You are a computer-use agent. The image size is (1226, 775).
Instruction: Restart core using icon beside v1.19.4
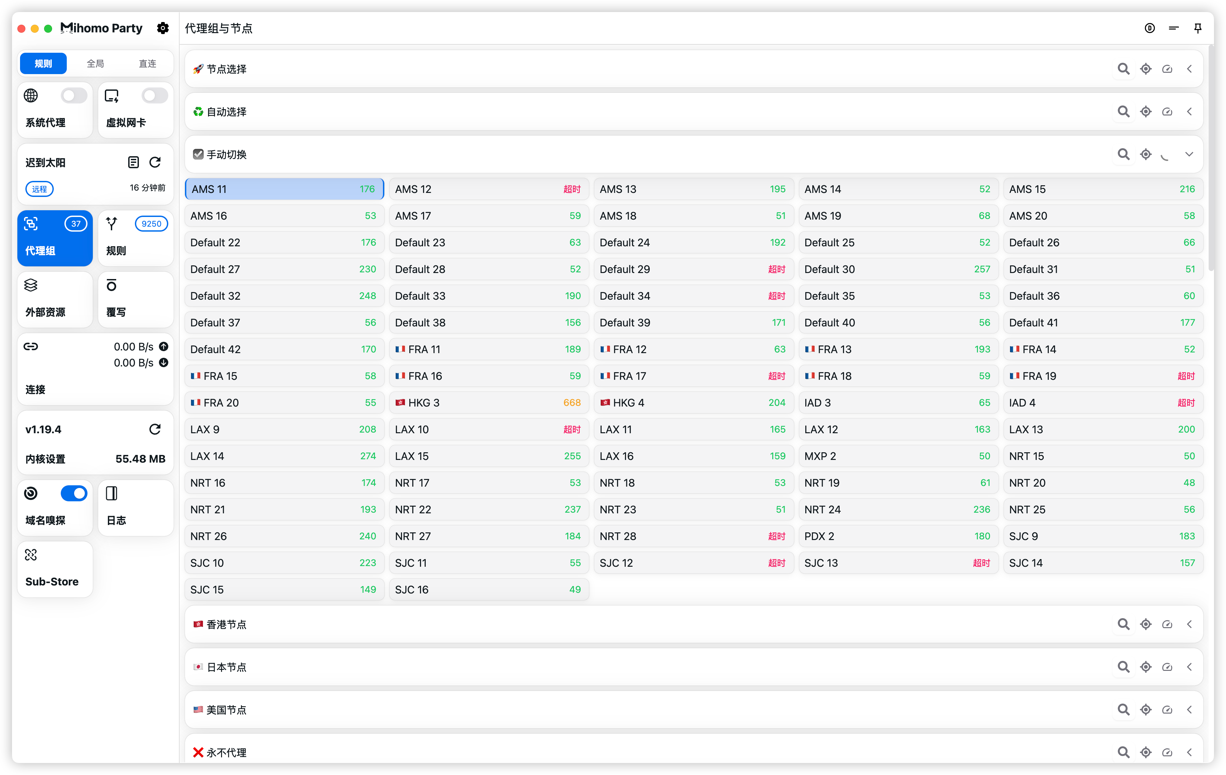(x=155, y=429)
